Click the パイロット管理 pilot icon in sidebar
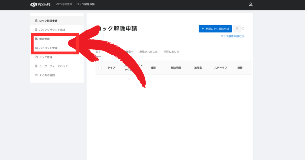305x160 pixels. (36, 48)
